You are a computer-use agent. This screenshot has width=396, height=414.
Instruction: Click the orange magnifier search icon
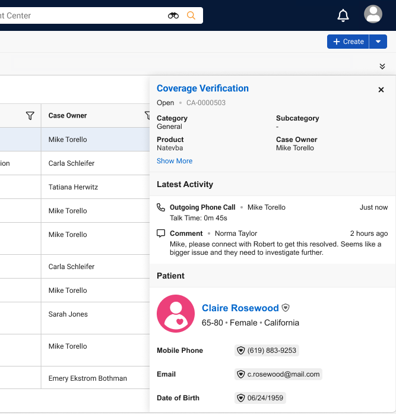[x=191, y=15]
